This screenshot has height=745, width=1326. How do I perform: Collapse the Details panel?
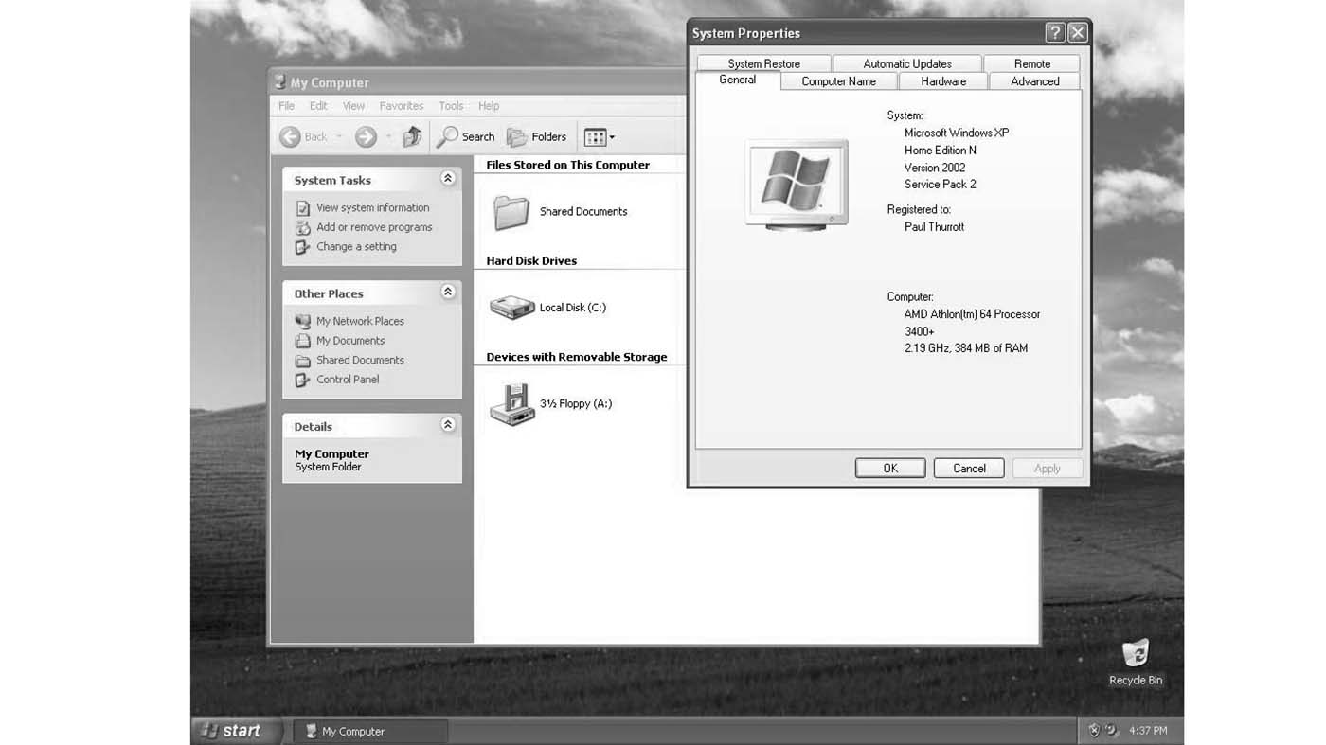click(448, 425)
